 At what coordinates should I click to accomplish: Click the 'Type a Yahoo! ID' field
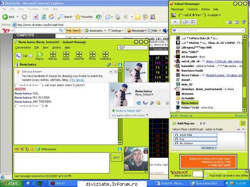coord(208,30)
